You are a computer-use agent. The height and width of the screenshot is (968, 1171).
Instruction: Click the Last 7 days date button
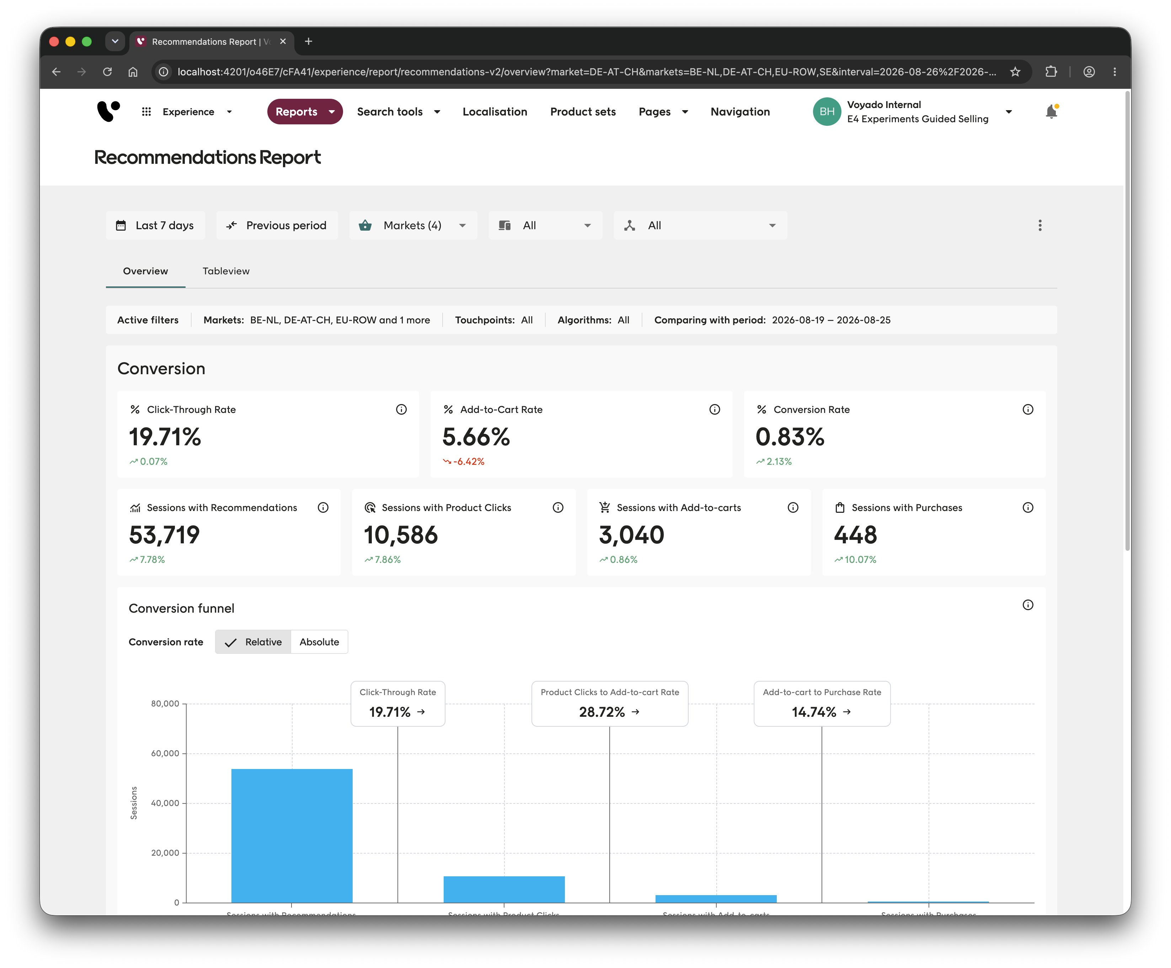tap(155, 225)
